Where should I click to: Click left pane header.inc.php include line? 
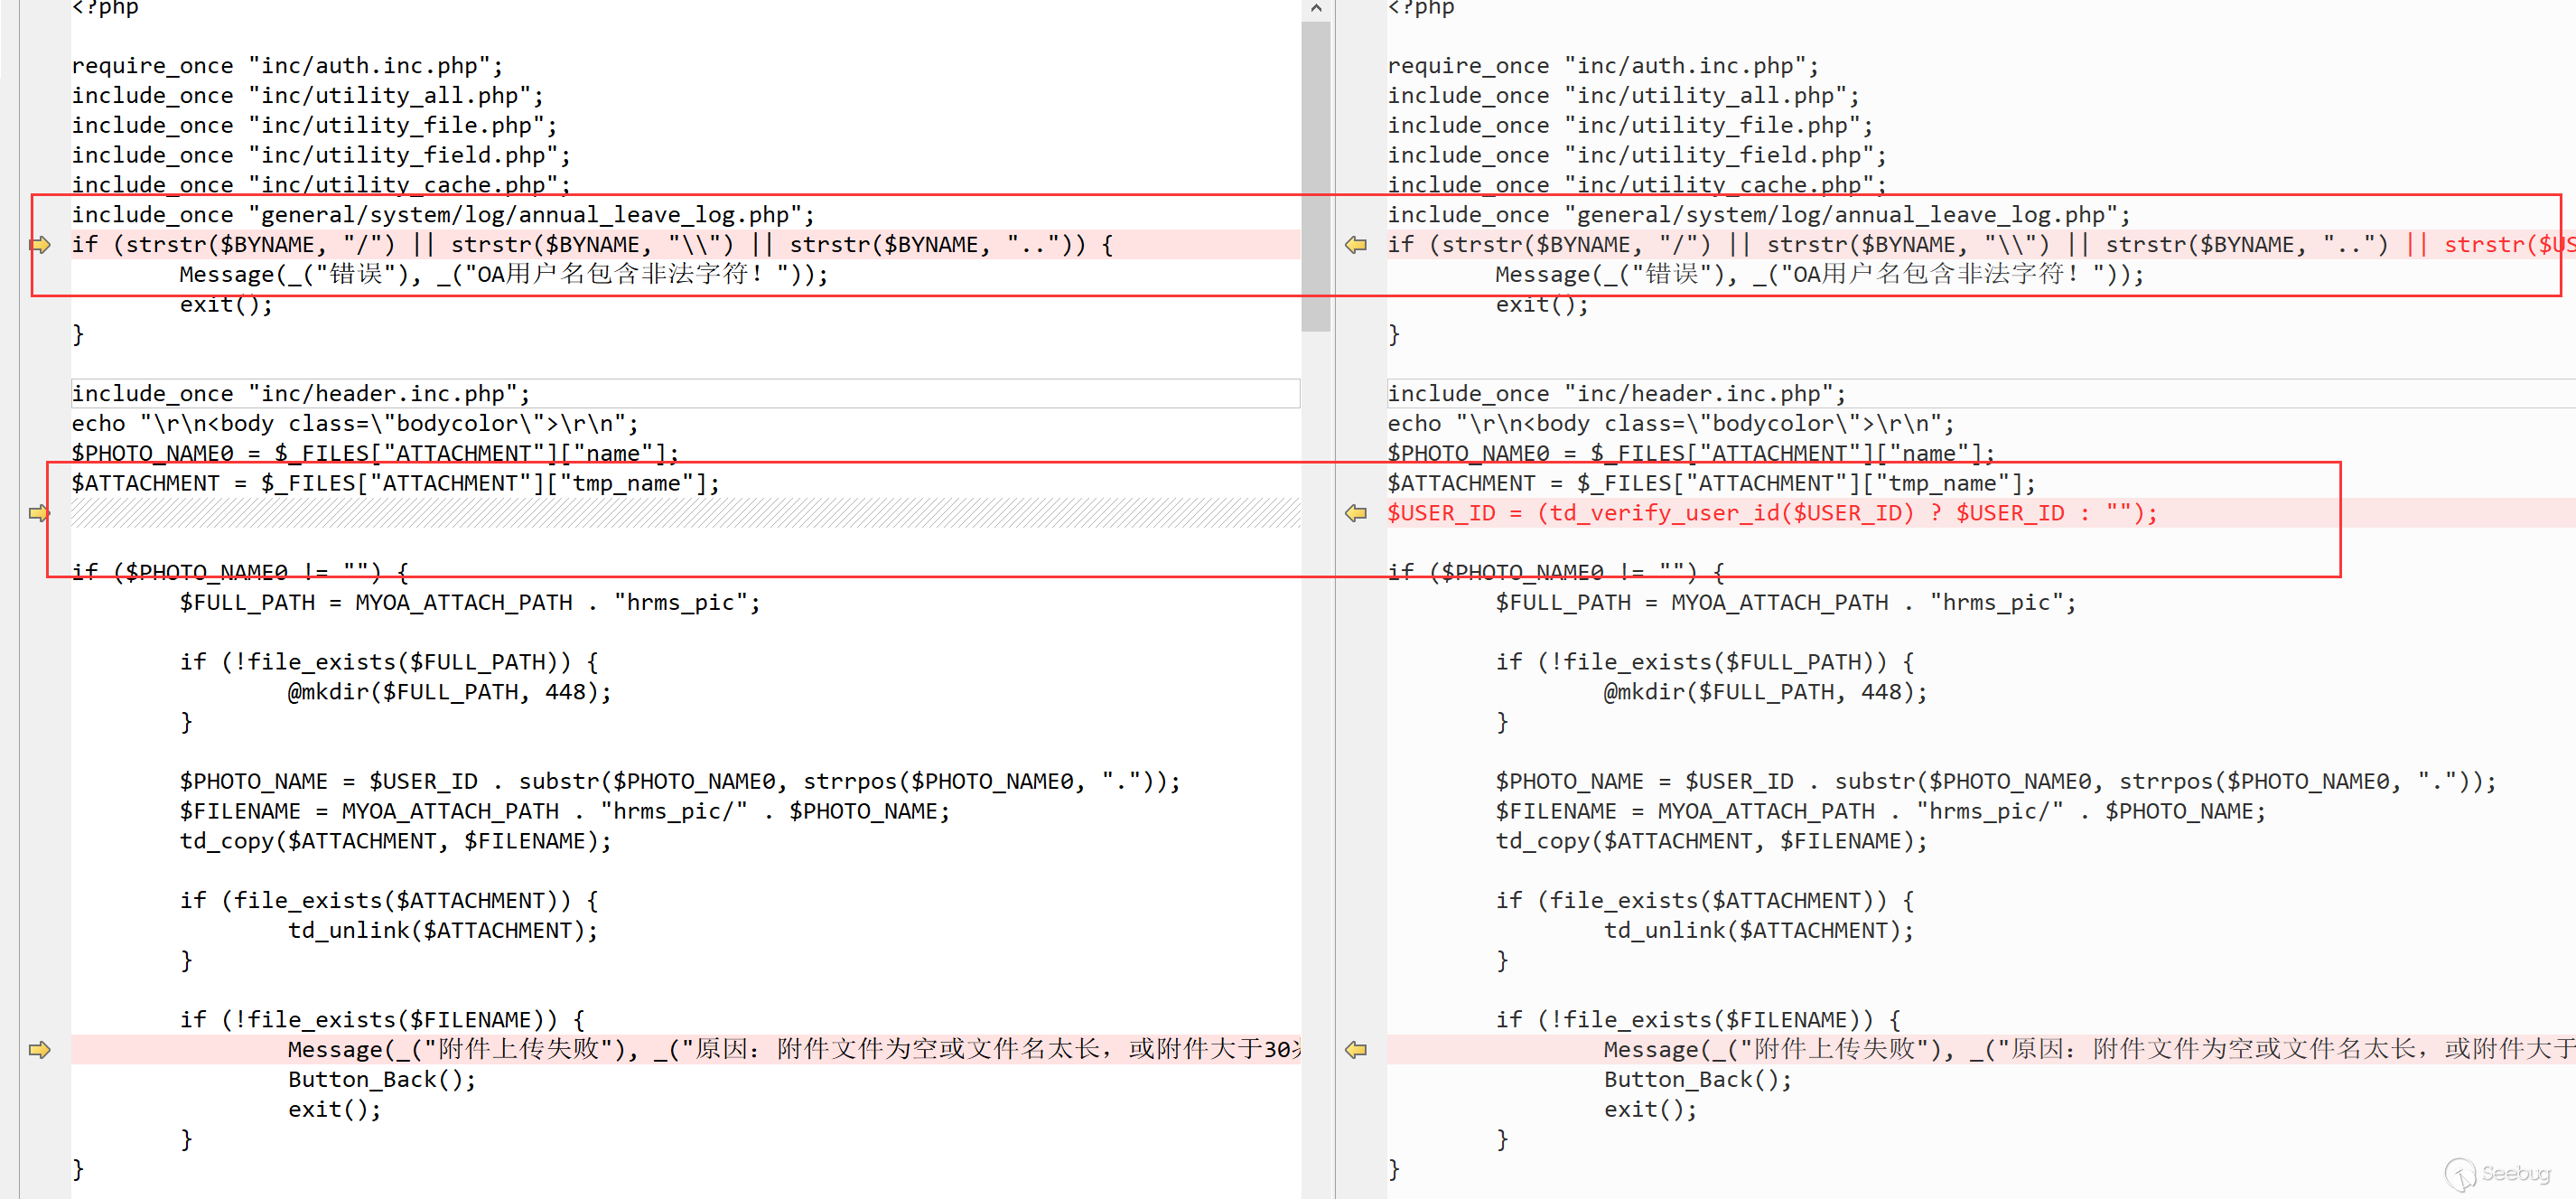point(300,393)
